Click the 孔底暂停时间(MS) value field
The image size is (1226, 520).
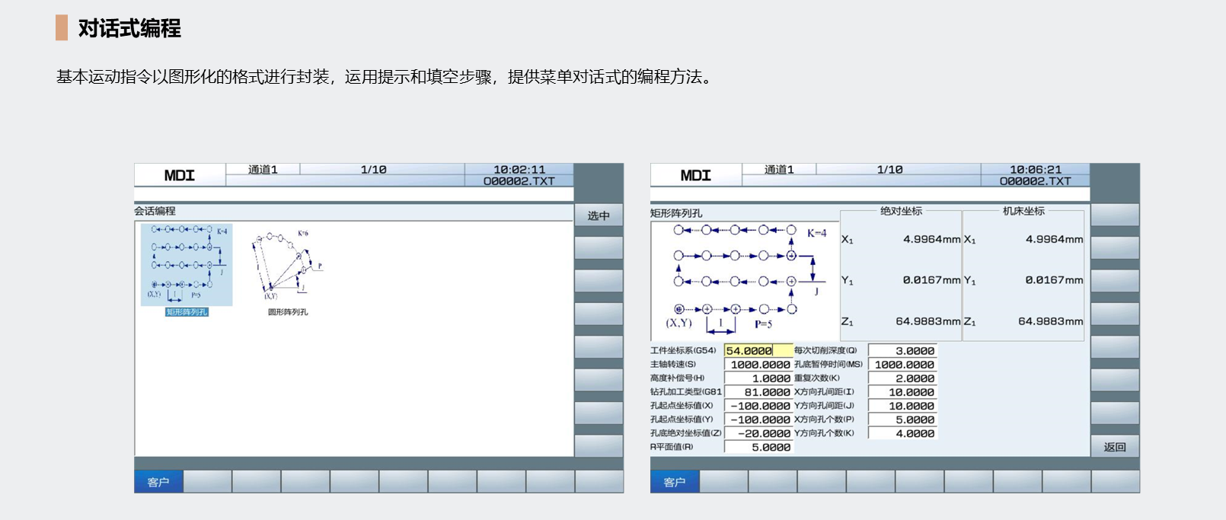[x=902, y=365]
